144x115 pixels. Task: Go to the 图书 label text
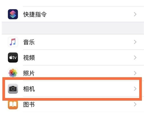pos(29,105)
